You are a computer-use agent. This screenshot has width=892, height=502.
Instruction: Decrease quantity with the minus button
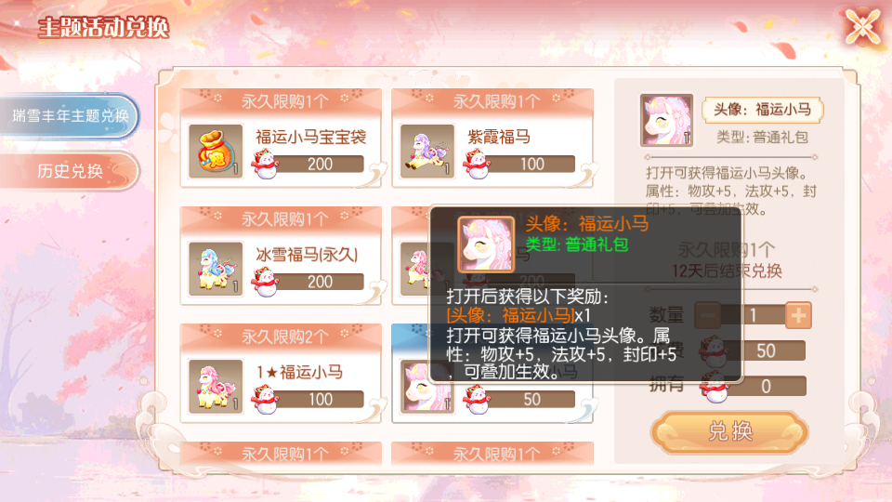tap(708, 315)
